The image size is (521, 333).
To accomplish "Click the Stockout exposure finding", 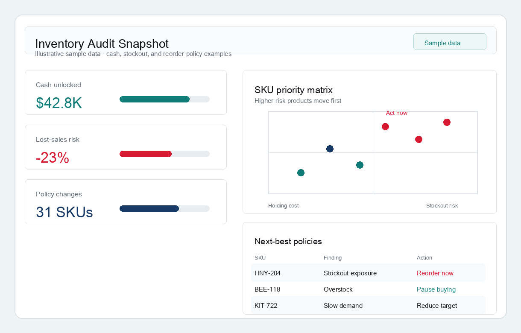I will coord(350,273).
